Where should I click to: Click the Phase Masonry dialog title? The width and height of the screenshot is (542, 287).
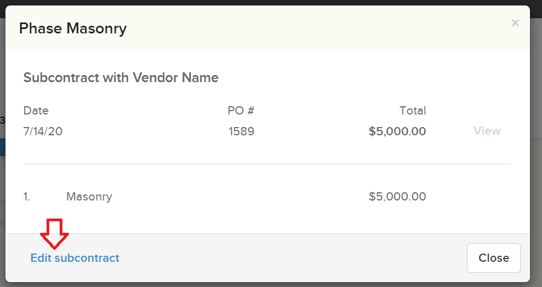(73, 28)
